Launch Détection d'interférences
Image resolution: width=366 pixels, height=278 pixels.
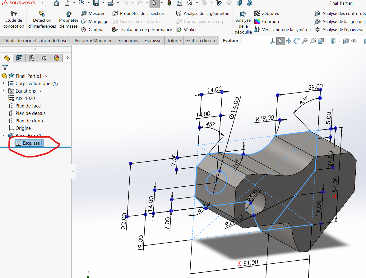tap(42, 20)
